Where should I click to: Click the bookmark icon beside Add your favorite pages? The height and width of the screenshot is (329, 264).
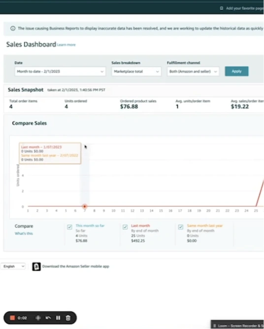[222, 8]
